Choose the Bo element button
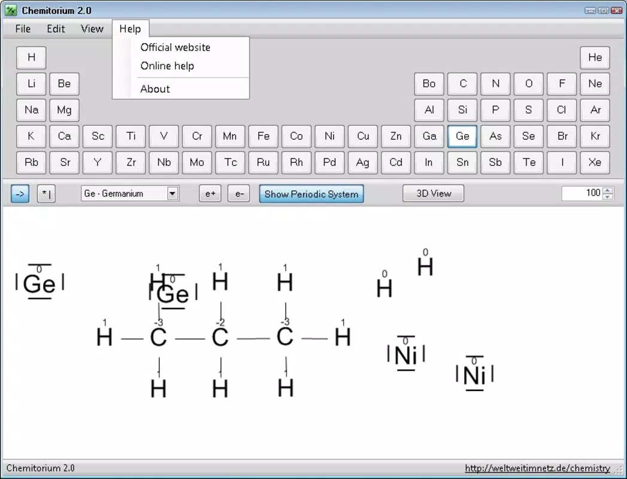The image size is (627, 479). pos(429,84)
